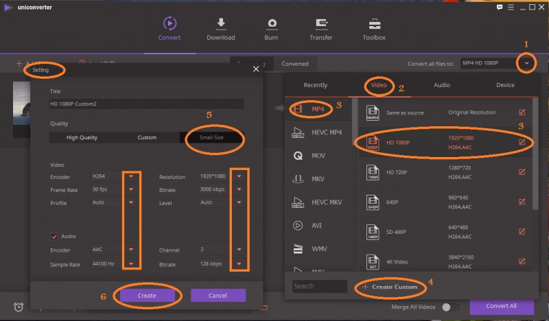Image resolution: width=549 pixels, height=321 pixels.
Task: Select Small Size quality option
Action: coord(211,137)
